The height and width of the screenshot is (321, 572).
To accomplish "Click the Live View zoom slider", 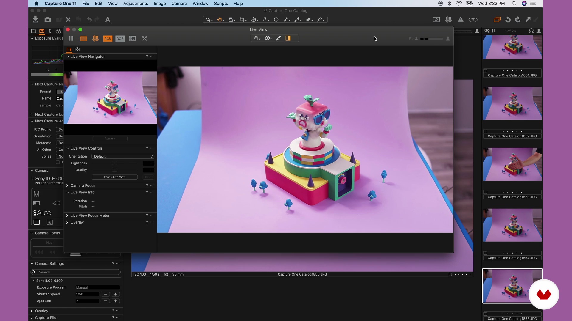I will 432,39.
